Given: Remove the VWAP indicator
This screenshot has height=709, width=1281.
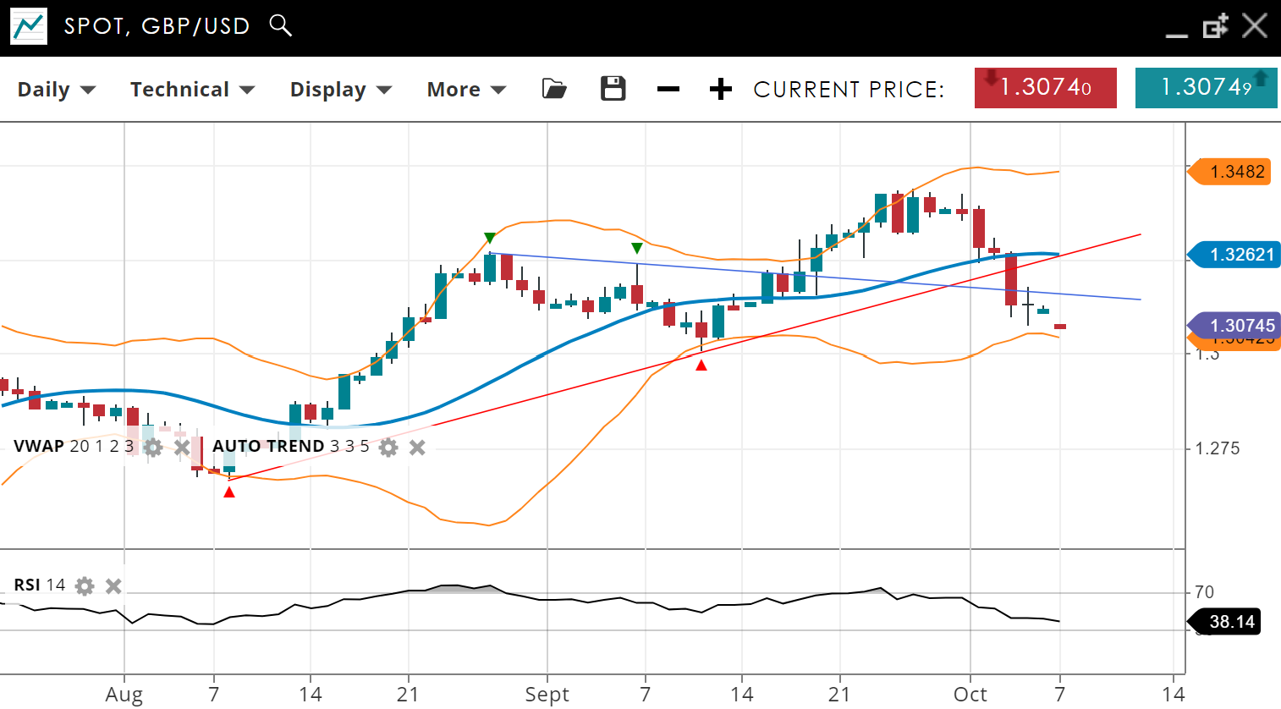Looking at the screenshot, I should coord(181,448).
